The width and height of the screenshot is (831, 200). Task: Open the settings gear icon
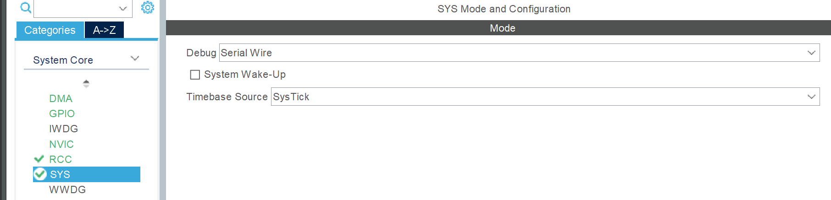[148, 7]
